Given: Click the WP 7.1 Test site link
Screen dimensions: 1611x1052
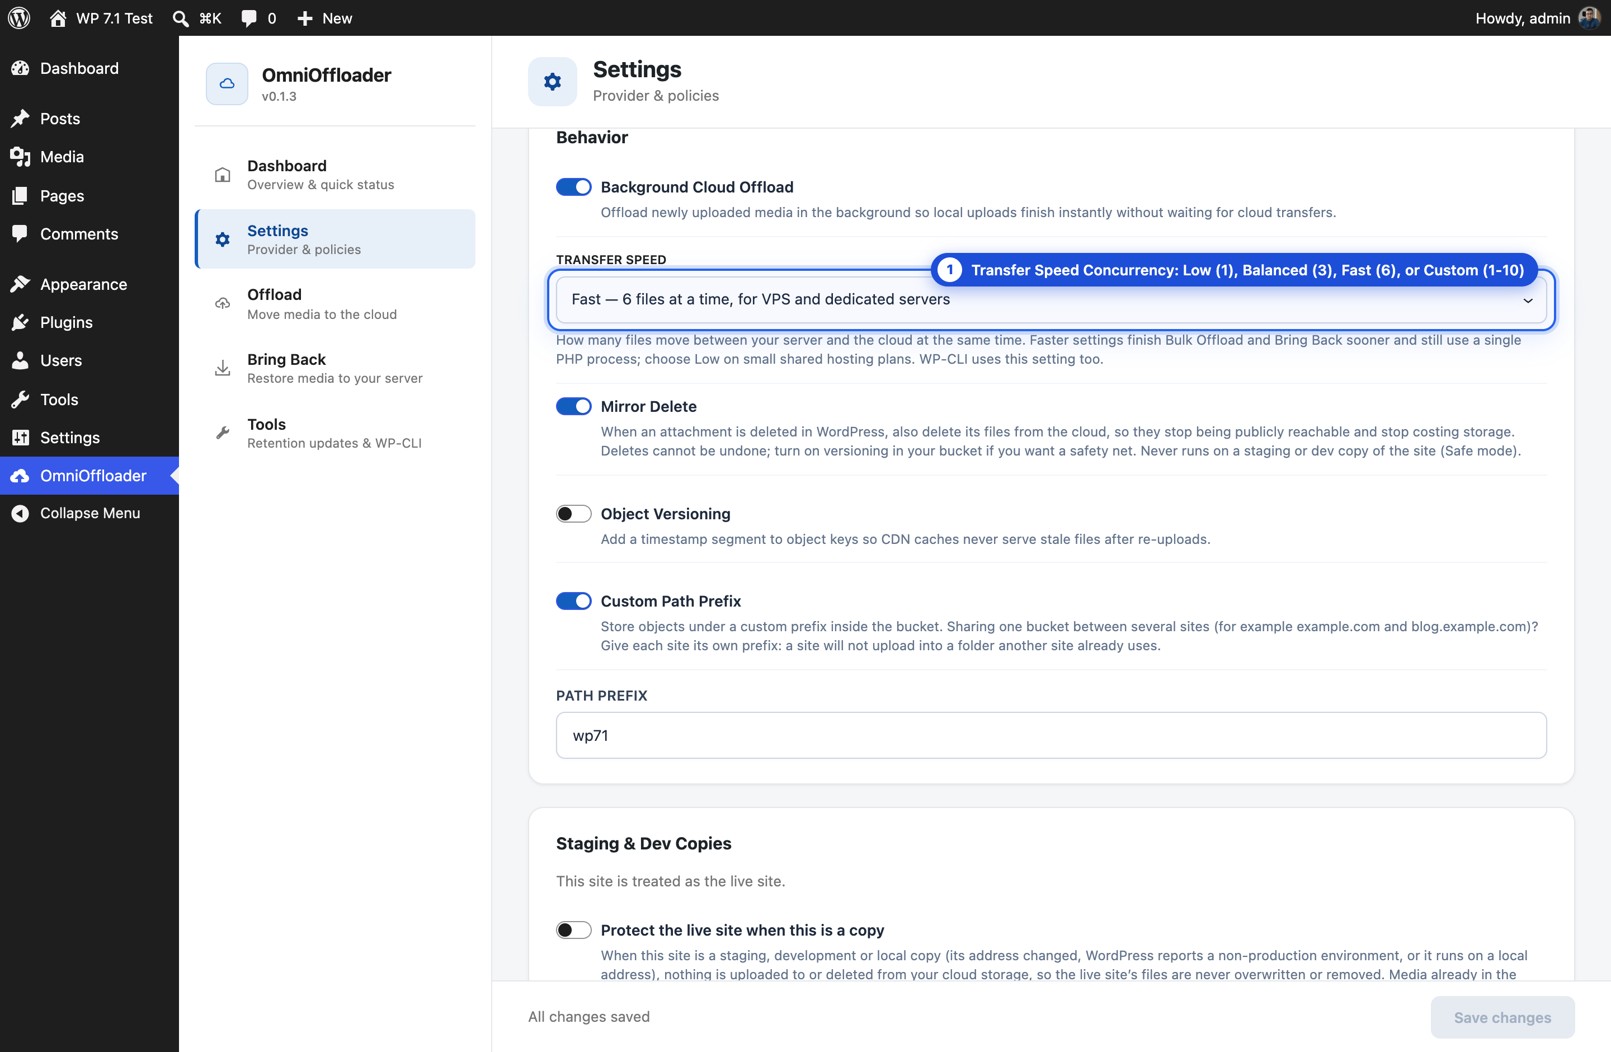Looking at the screenshot, I should pos(115,18).
